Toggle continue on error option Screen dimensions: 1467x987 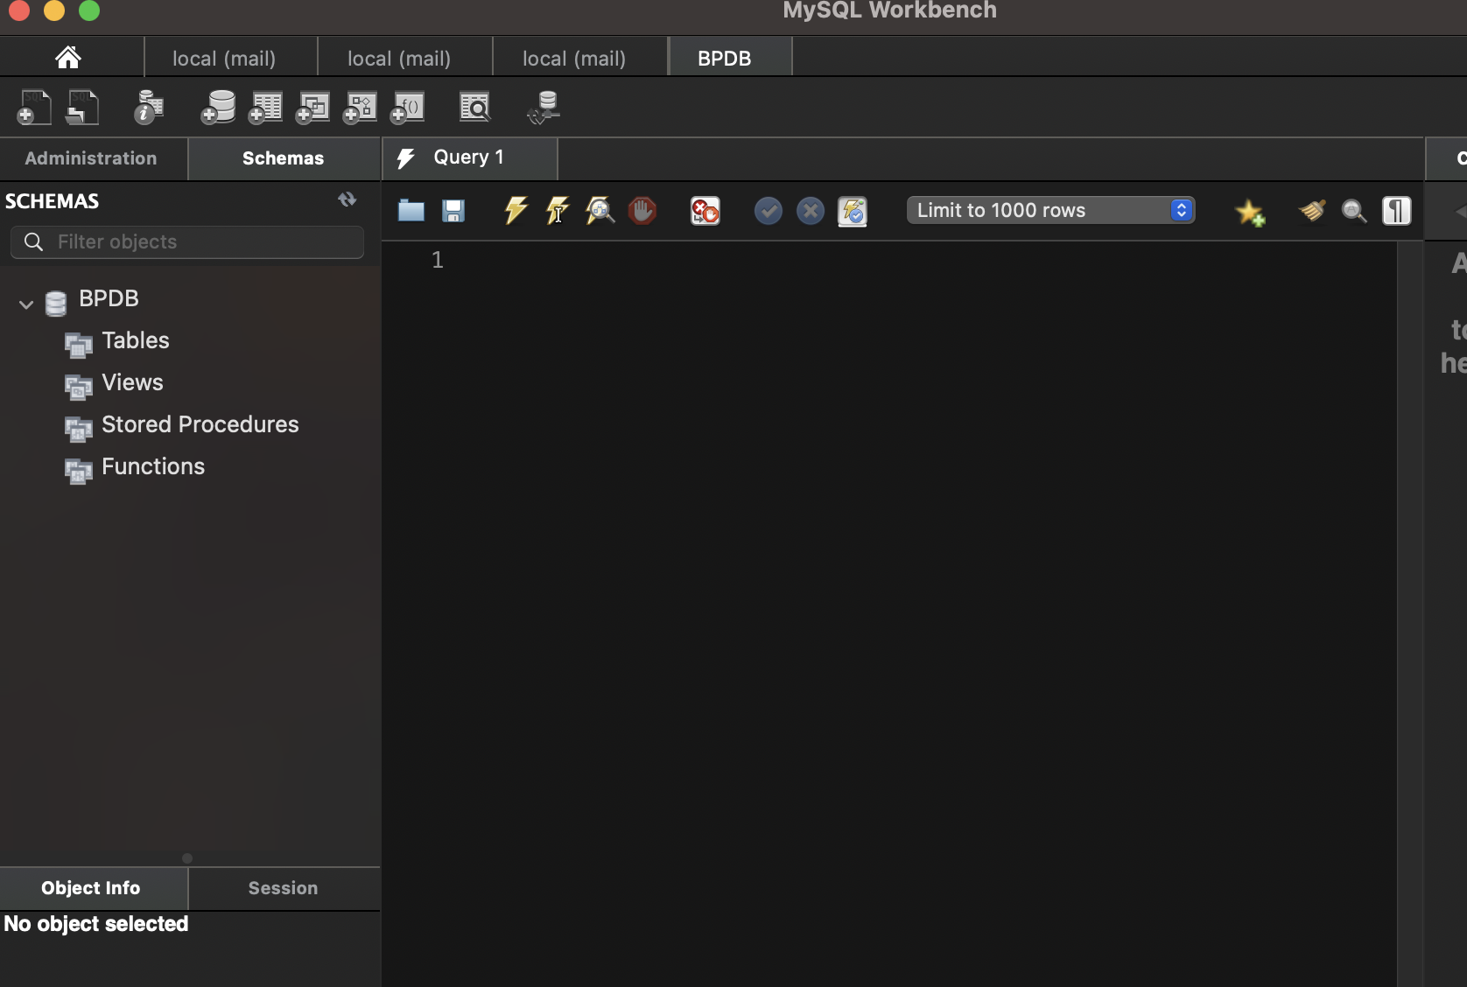(705, 211)
